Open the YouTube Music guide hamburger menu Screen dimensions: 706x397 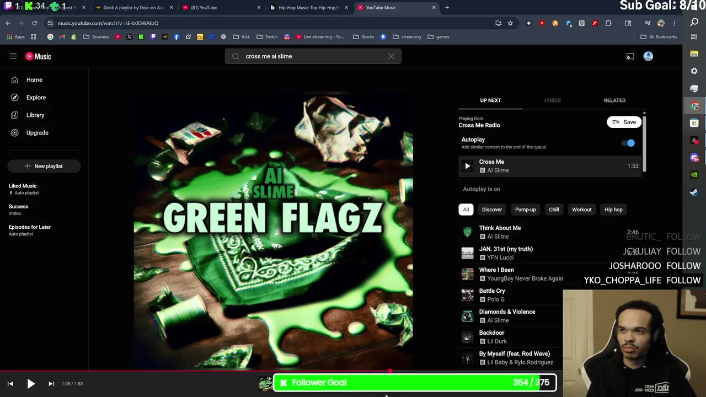click(13, 56)
